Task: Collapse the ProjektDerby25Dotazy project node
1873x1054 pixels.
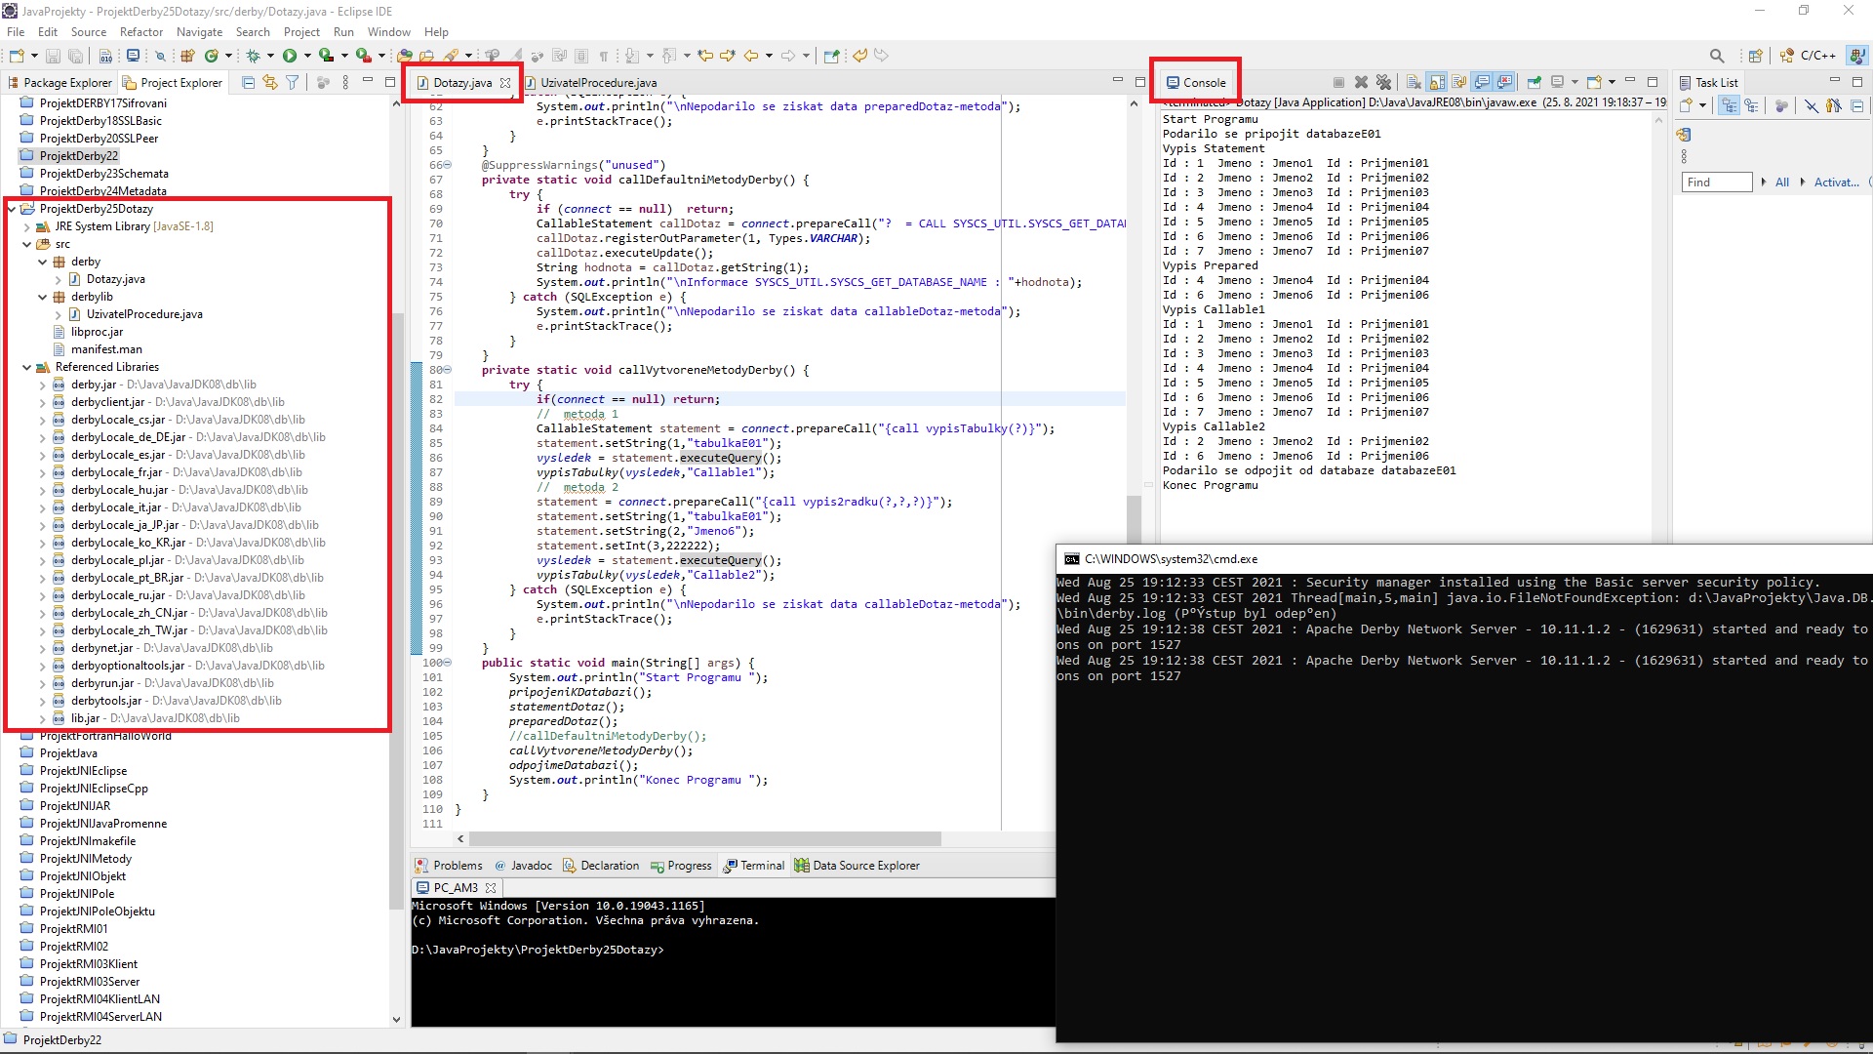Action: click(12, 209)
